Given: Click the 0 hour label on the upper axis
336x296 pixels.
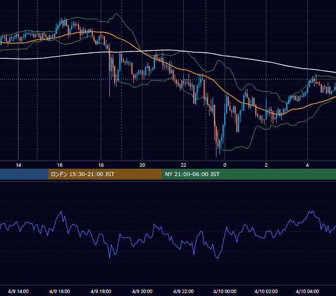Looking at the screenshot, I should pyautogui.click(x=225, y=165).
